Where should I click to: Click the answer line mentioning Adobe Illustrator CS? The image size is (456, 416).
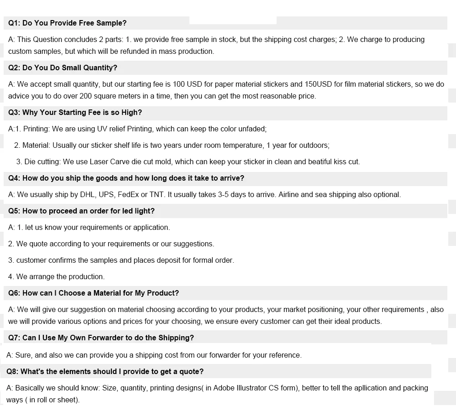[x=217, y=388]
